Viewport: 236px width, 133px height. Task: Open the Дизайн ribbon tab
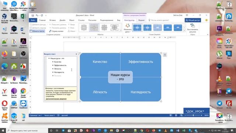pos(62,20)
